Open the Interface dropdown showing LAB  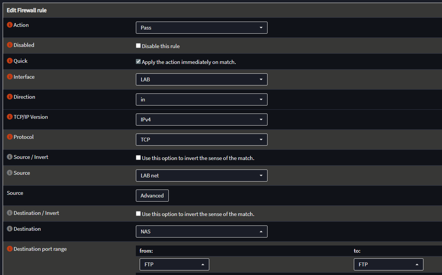(202, 79)
